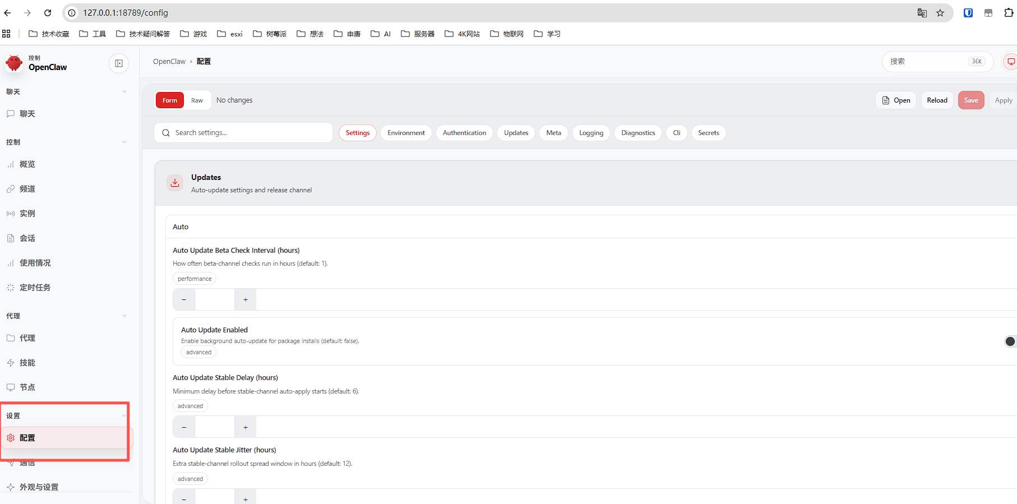The height and width of the screenshot is (504, 1017).
Task: Open 定时任务 scheduled tasks in sidebar
Action: point(67,288)
